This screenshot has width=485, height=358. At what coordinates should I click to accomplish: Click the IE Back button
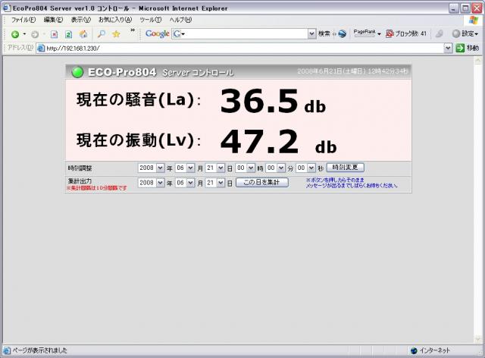point(15,34)
